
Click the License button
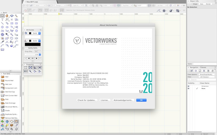click(105, 100)
